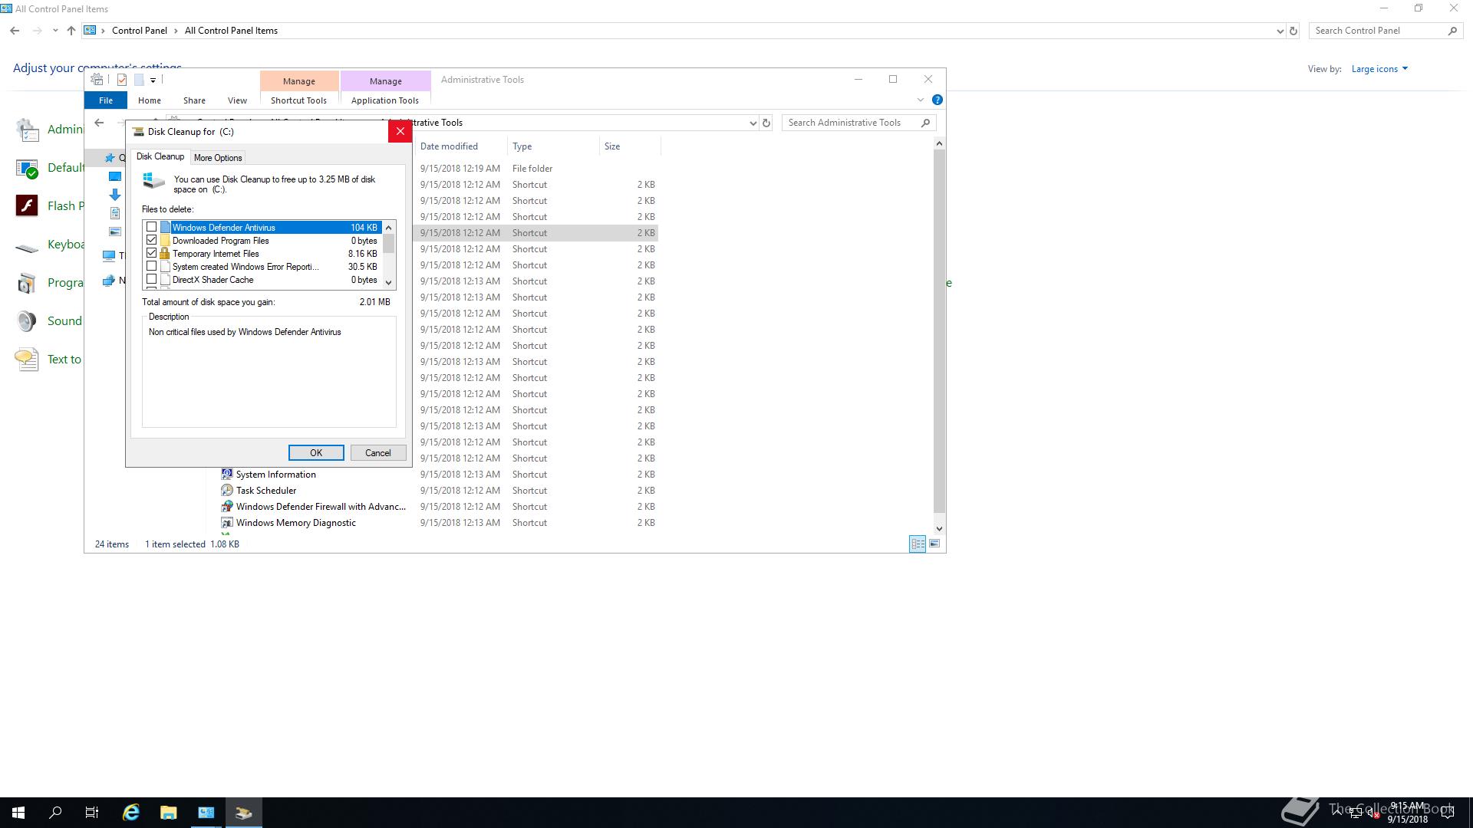This screenshot has width=1473, height=828.
Task: Go up one level in Control Panel
Action: (x=71, y=31)
